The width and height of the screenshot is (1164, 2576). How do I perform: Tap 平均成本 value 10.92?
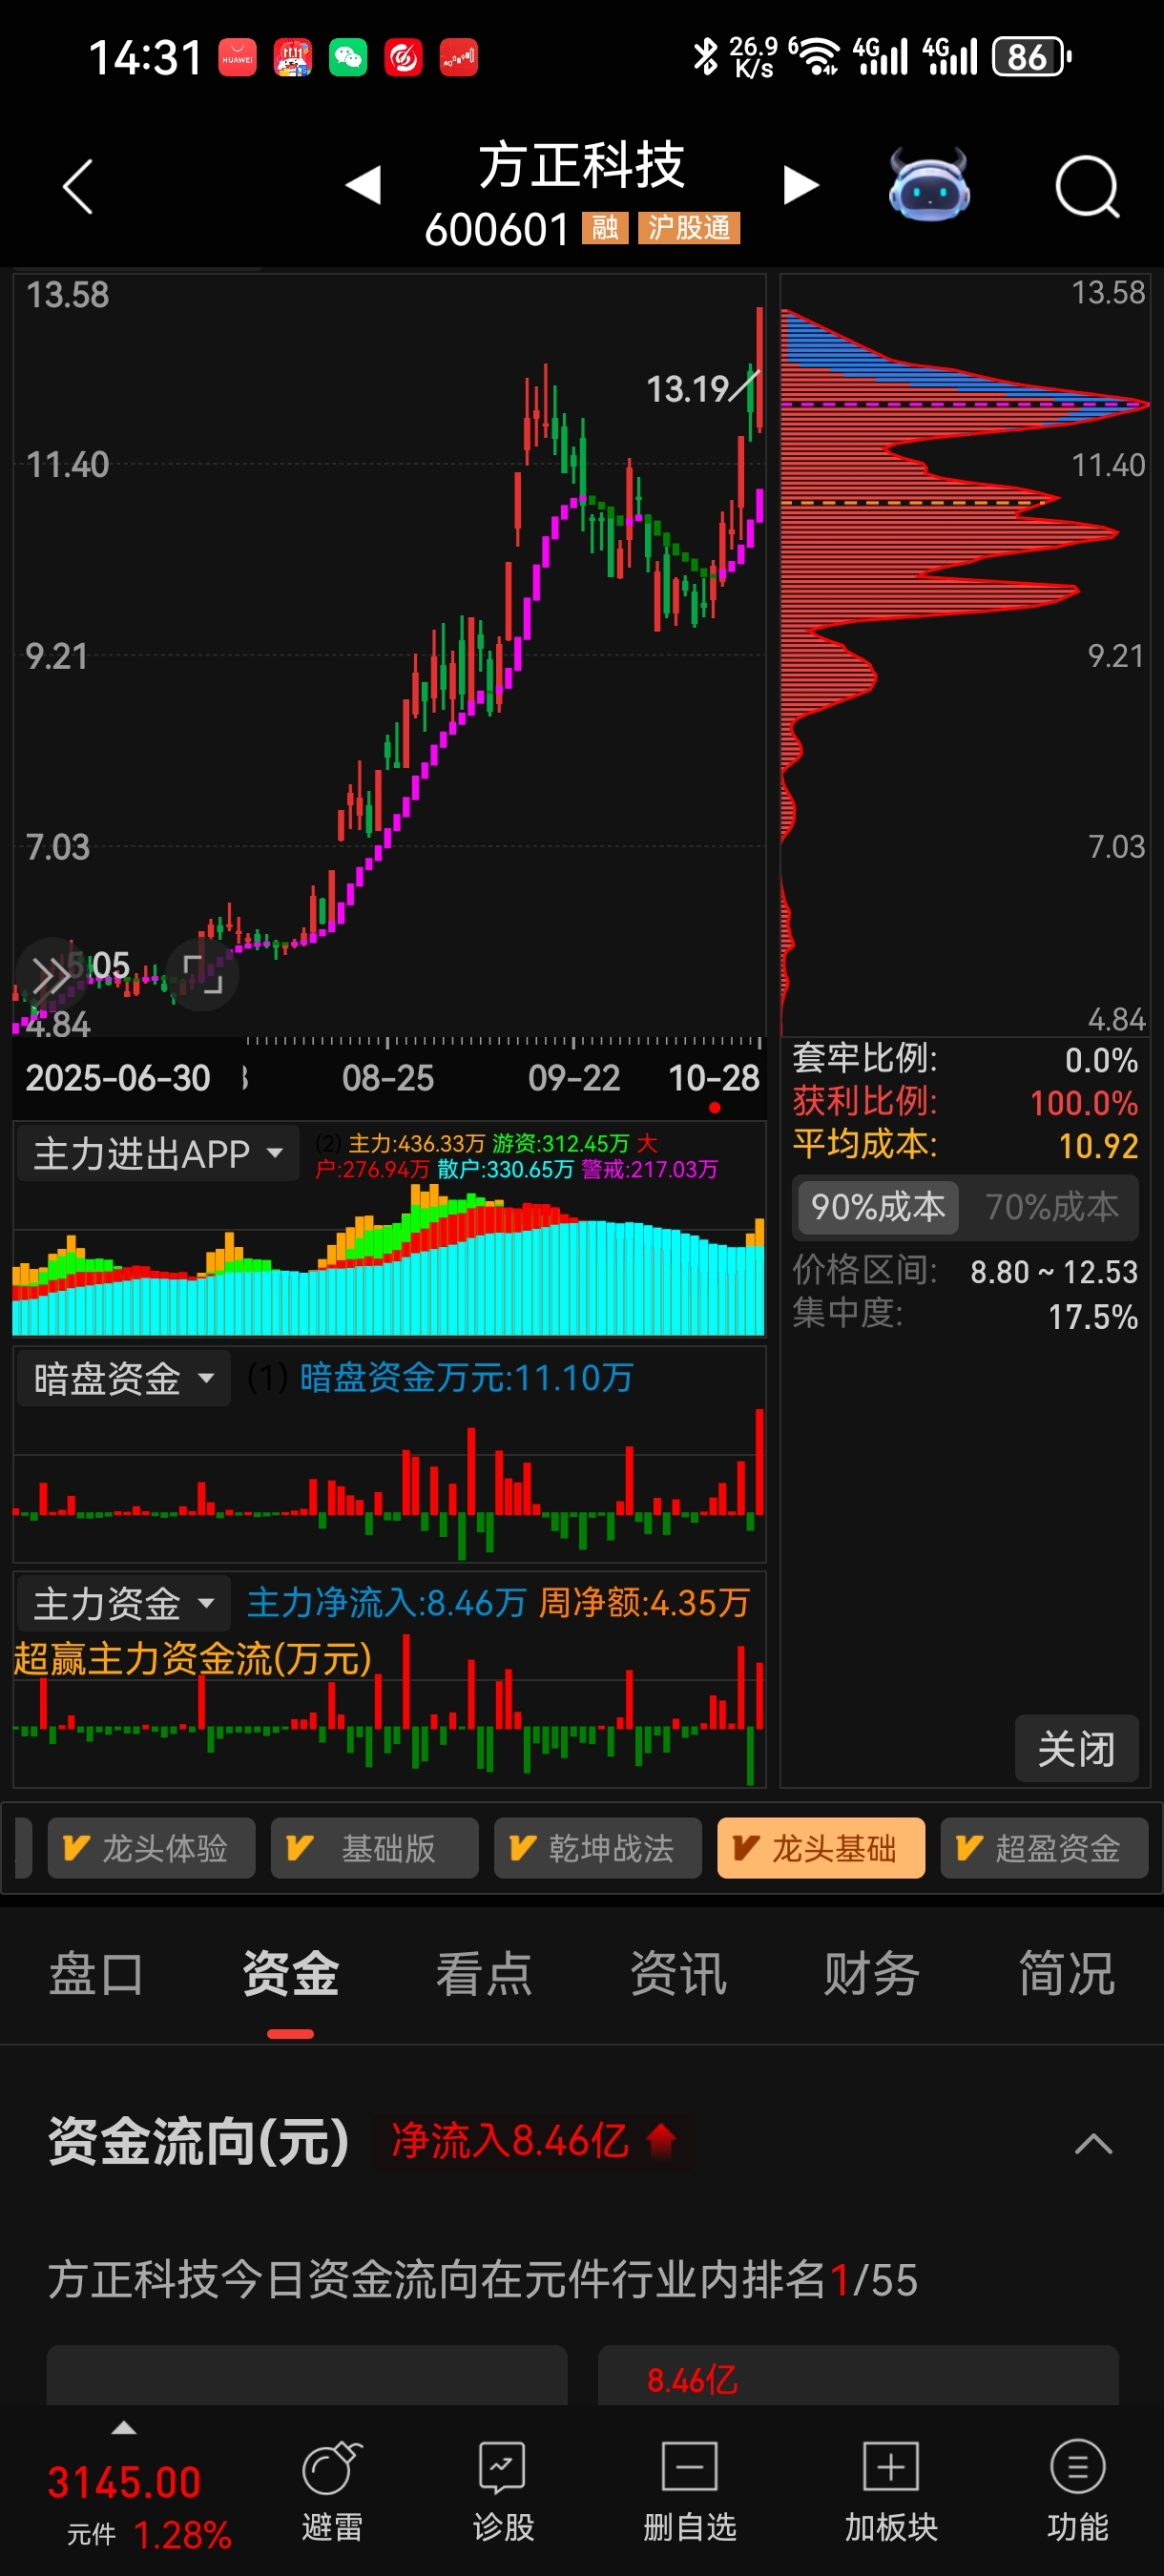pyautogui.click(x=1098, y=1146)
